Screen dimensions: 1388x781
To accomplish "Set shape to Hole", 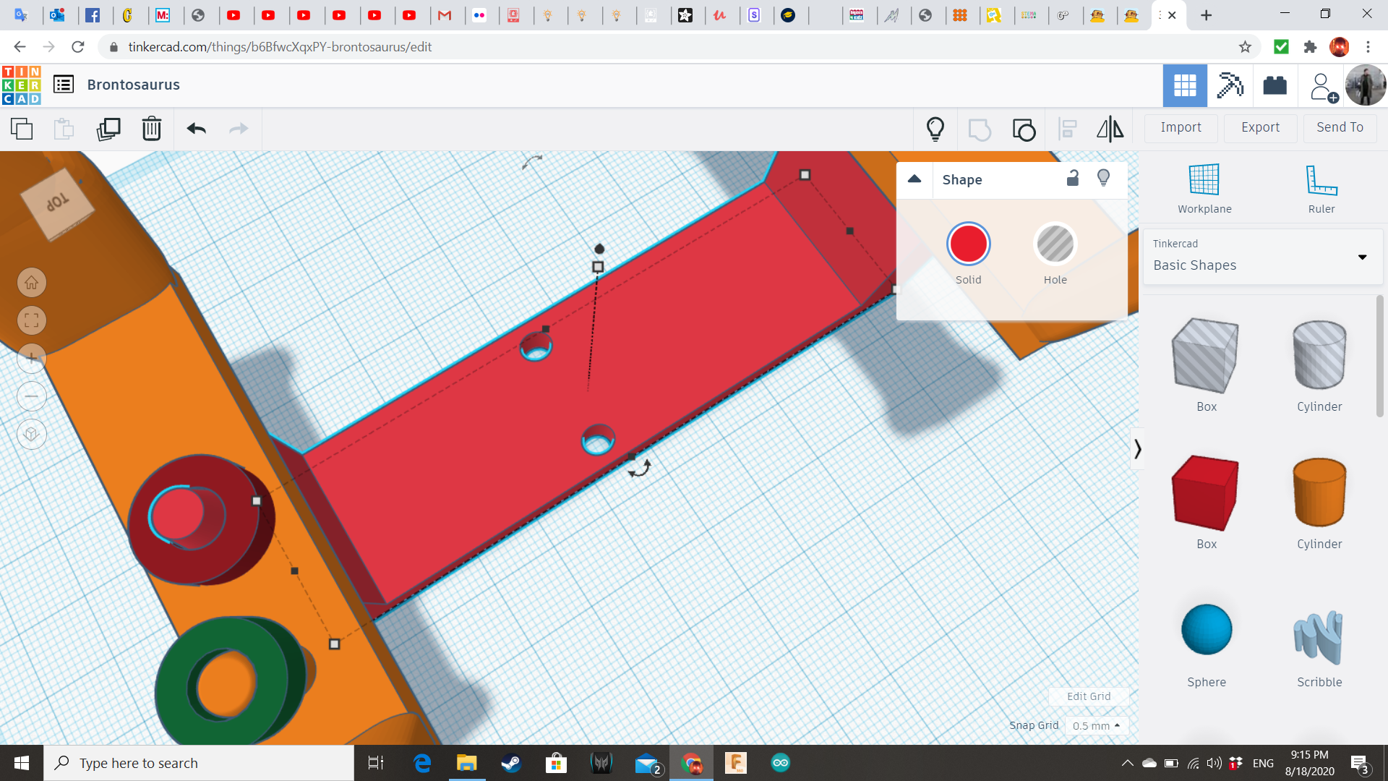I will point(1055,244).
